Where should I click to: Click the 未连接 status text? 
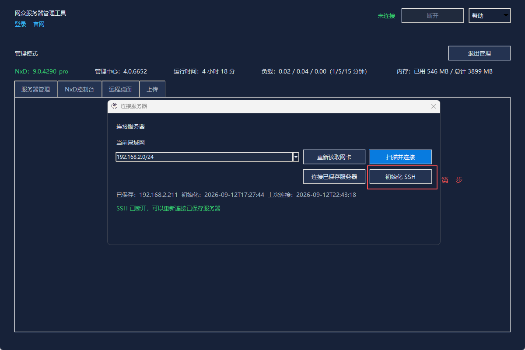tap(386, 16)
